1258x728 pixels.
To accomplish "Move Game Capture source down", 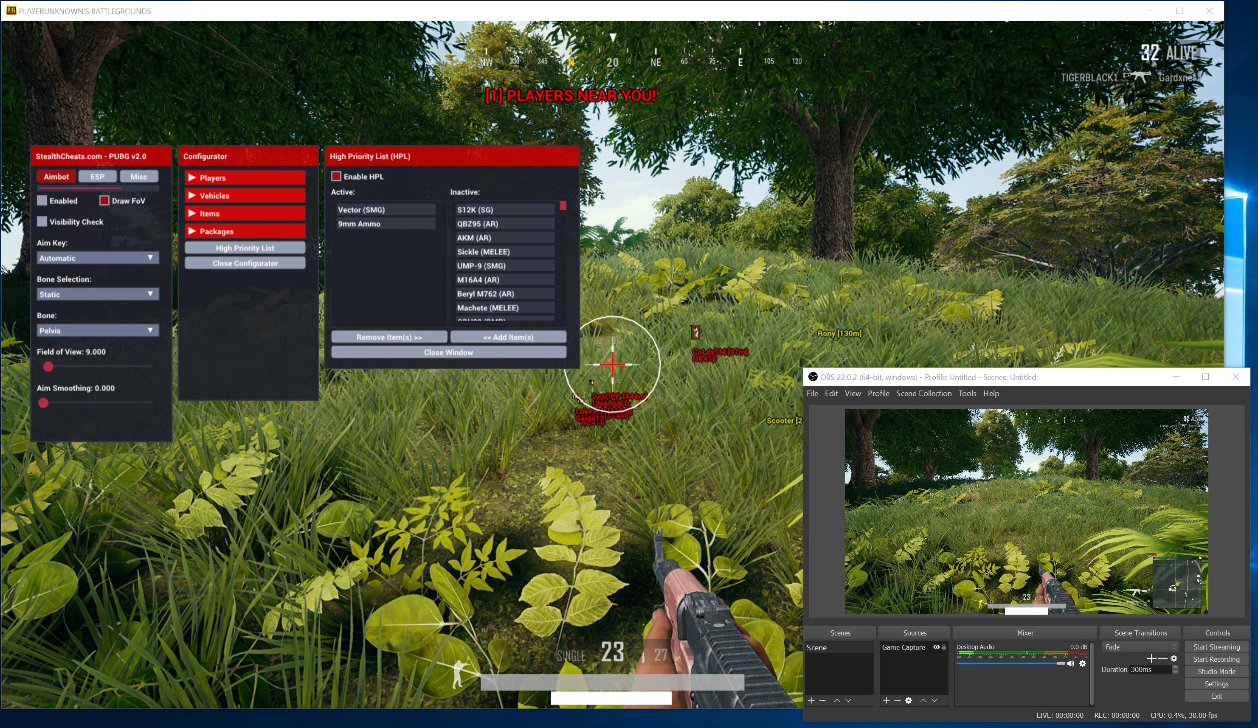I will tap(934, 700).
